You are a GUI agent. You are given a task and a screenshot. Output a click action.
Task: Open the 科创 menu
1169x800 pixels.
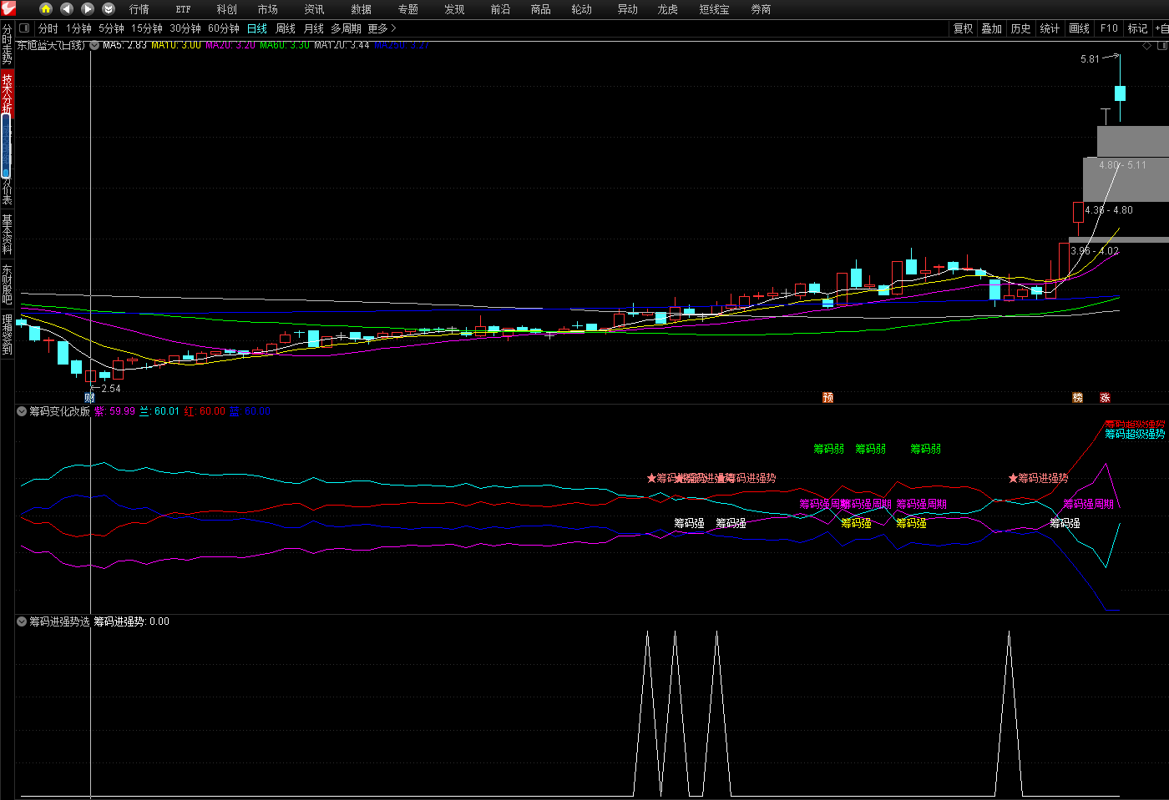click(x=226, y=9)
